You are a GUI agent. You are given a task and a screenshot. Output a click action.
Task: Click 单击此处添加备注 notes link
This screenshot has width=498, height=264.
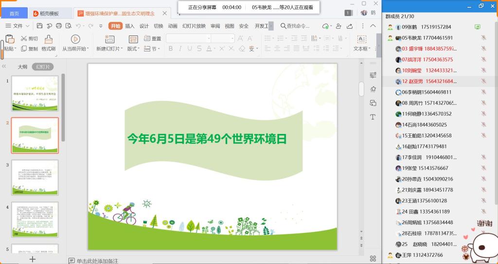[x=97, y=261]
